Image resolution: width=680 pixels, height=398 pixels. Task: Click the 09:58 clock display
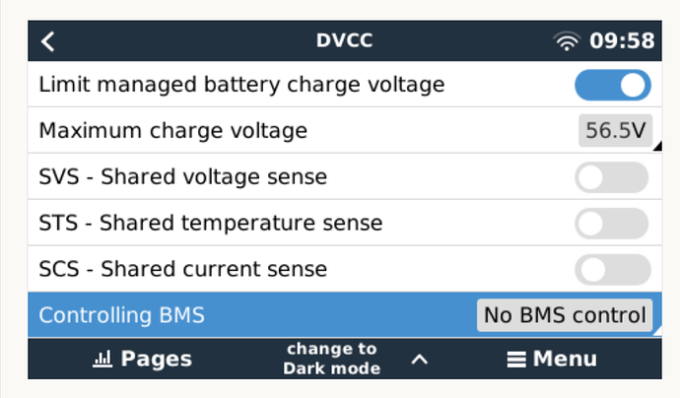622,41
